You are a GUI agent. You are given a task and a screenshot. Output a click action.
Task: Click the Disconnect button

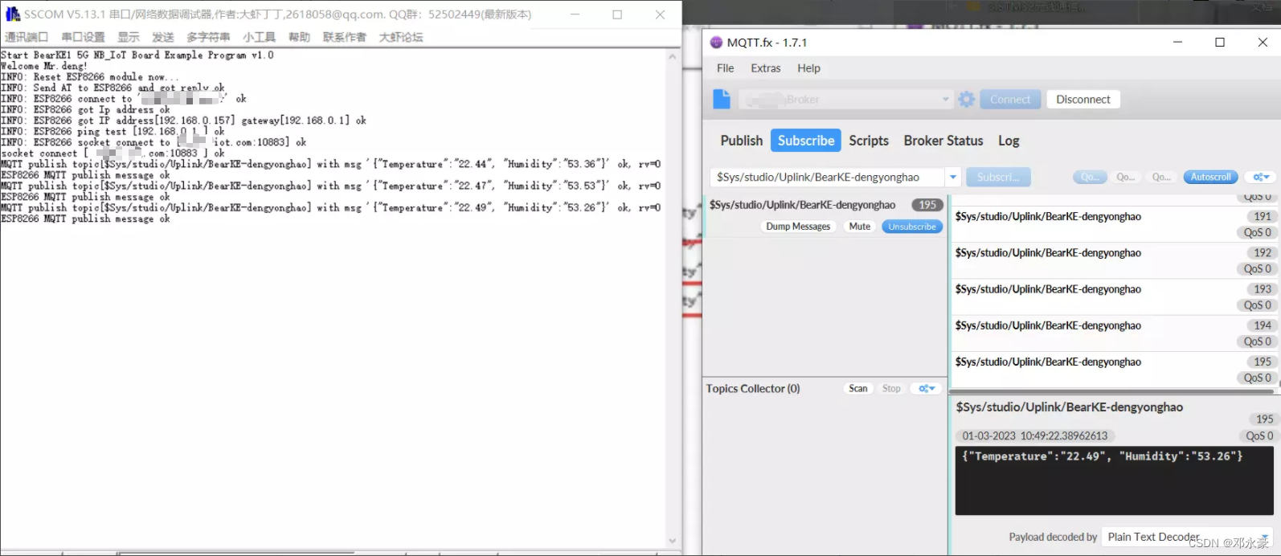[1083, 100]
